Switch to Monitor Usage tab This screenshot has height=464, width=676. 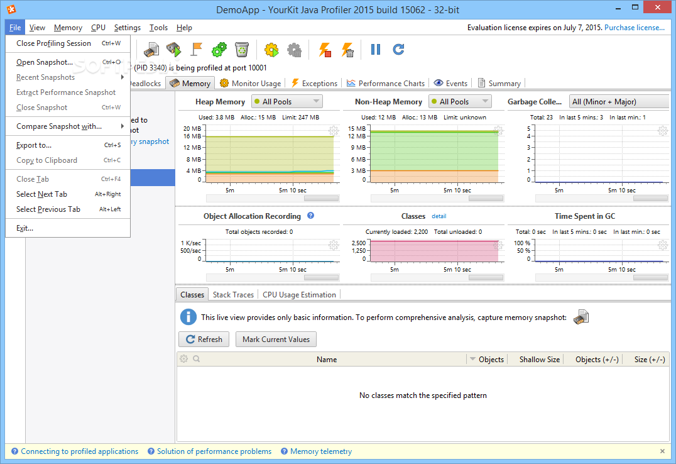pyautogui.click(x=251, y=83)
